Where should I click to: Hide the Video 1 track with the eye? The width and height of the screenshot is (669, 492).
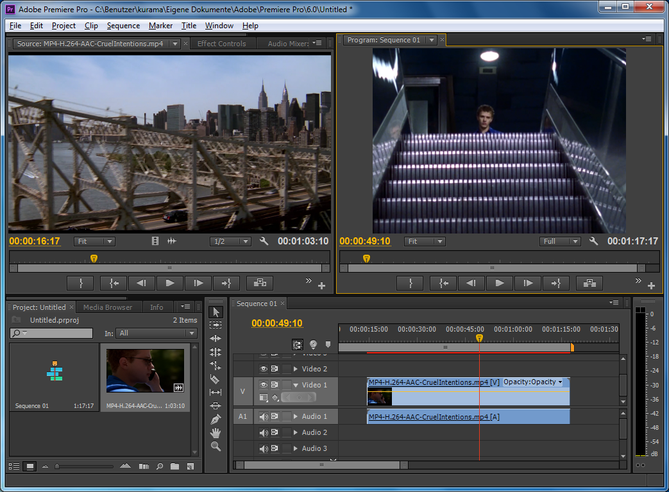click(263, 385)
